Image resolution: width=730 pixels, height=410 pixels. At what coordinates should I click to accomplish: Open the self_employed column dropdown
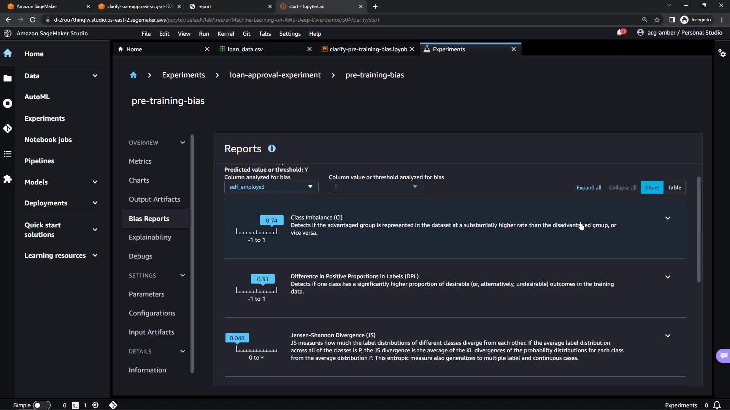tap(271, 187)
